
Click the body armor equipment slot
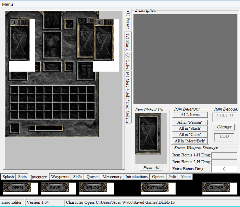point(52,45)
